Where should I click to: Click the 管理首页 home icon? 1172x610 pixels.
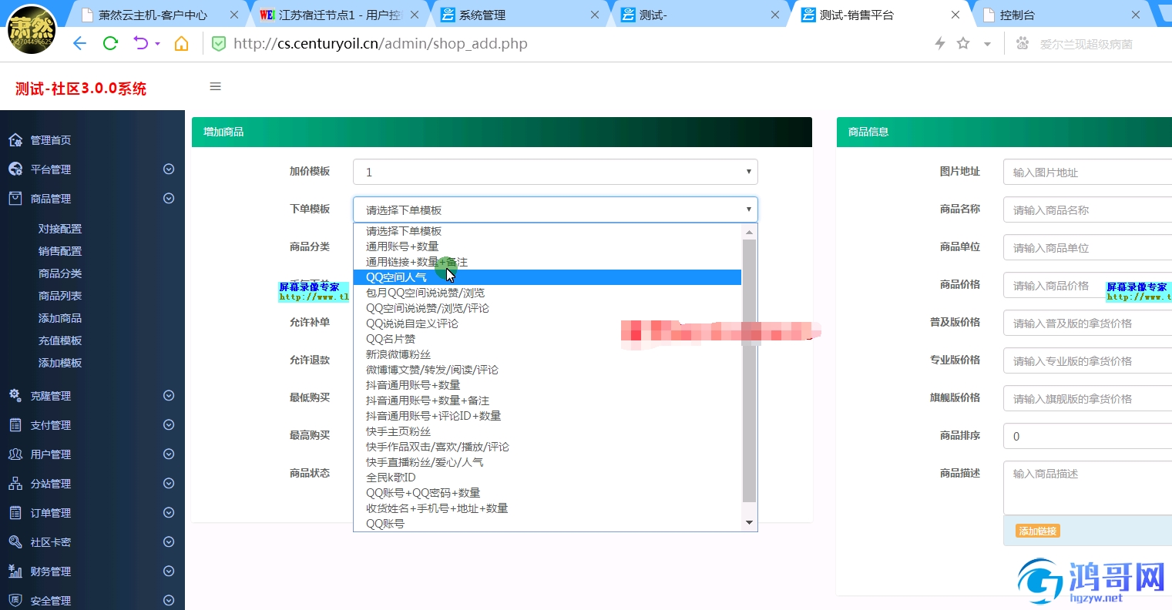15,140
